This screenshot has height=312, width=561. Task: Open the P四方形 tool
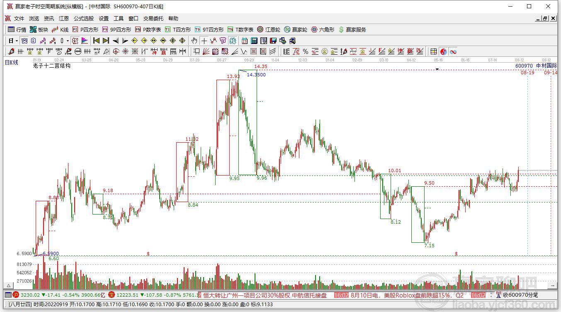[x=85, y=29]
